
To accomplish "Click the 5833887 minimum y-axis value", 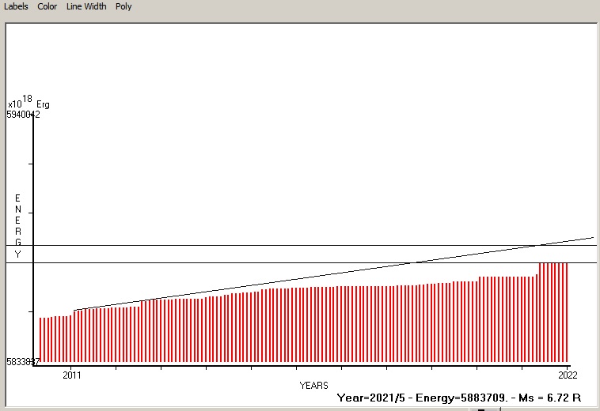I will 23,361.
